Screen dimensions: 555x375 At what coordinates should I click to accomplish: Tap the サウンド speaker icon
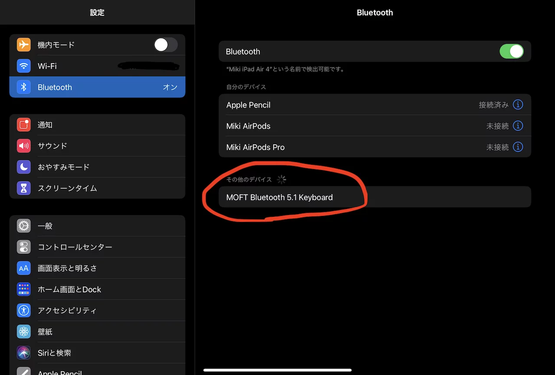(24, 146)
